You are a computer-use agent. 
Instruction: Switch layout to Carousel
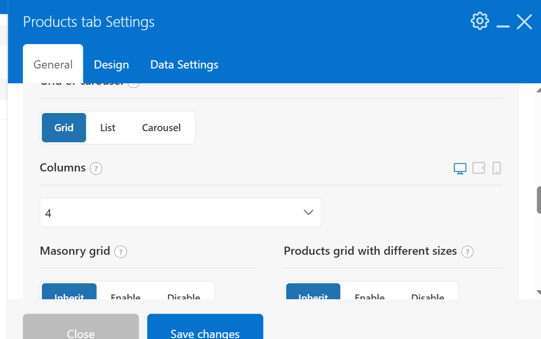pos(161,128)
